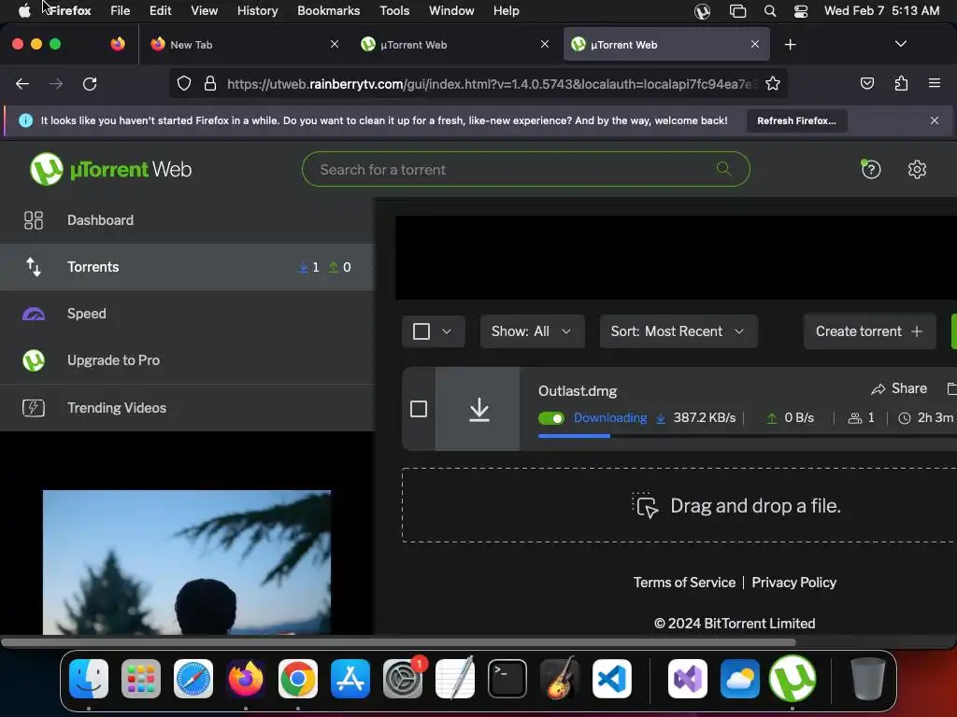The height and width of the screenshot is (717, 957).
Task: Open Visual Studio Code from the Dock
Action: click(611, 679)
